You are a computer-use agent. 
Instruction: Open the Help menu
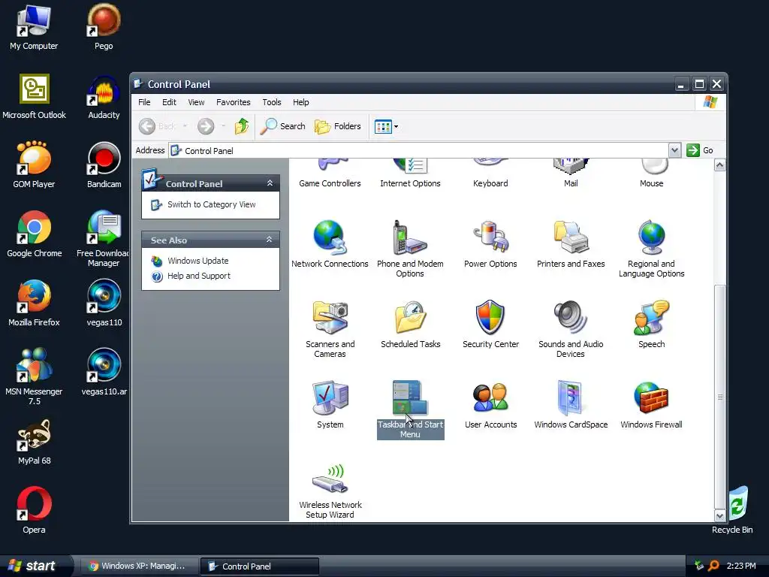(x=300, y=102)
